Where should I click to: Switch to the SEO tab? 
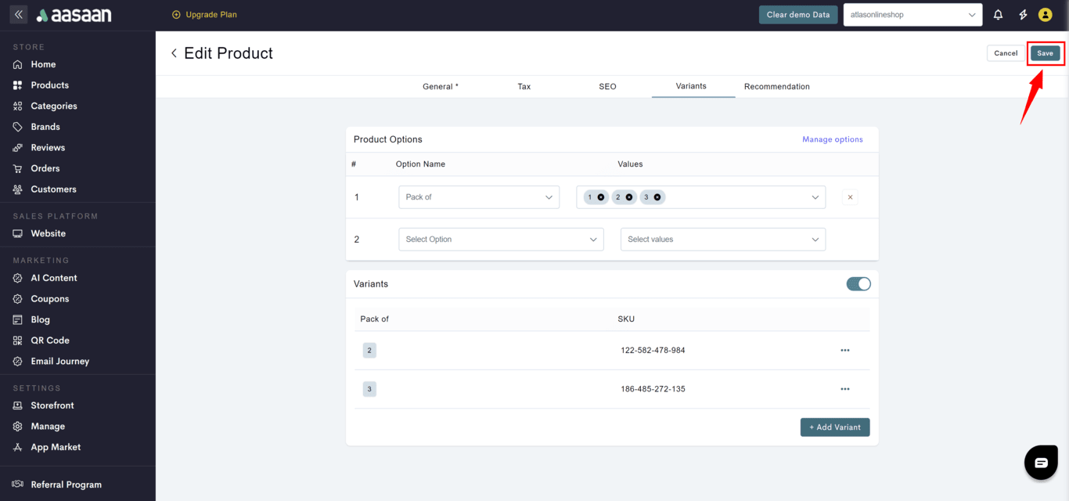click(607, 87)
